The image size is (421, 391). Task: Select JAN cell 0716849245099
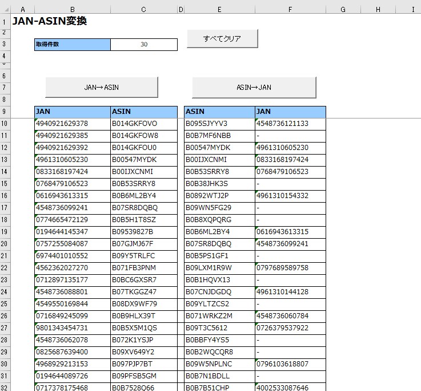point(73,316)
